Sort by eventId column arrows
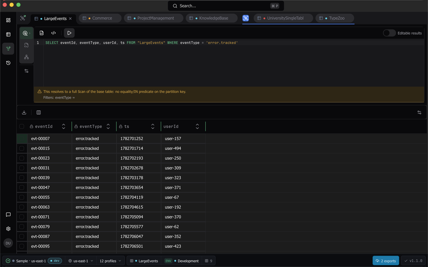 (x=64, y=126)
